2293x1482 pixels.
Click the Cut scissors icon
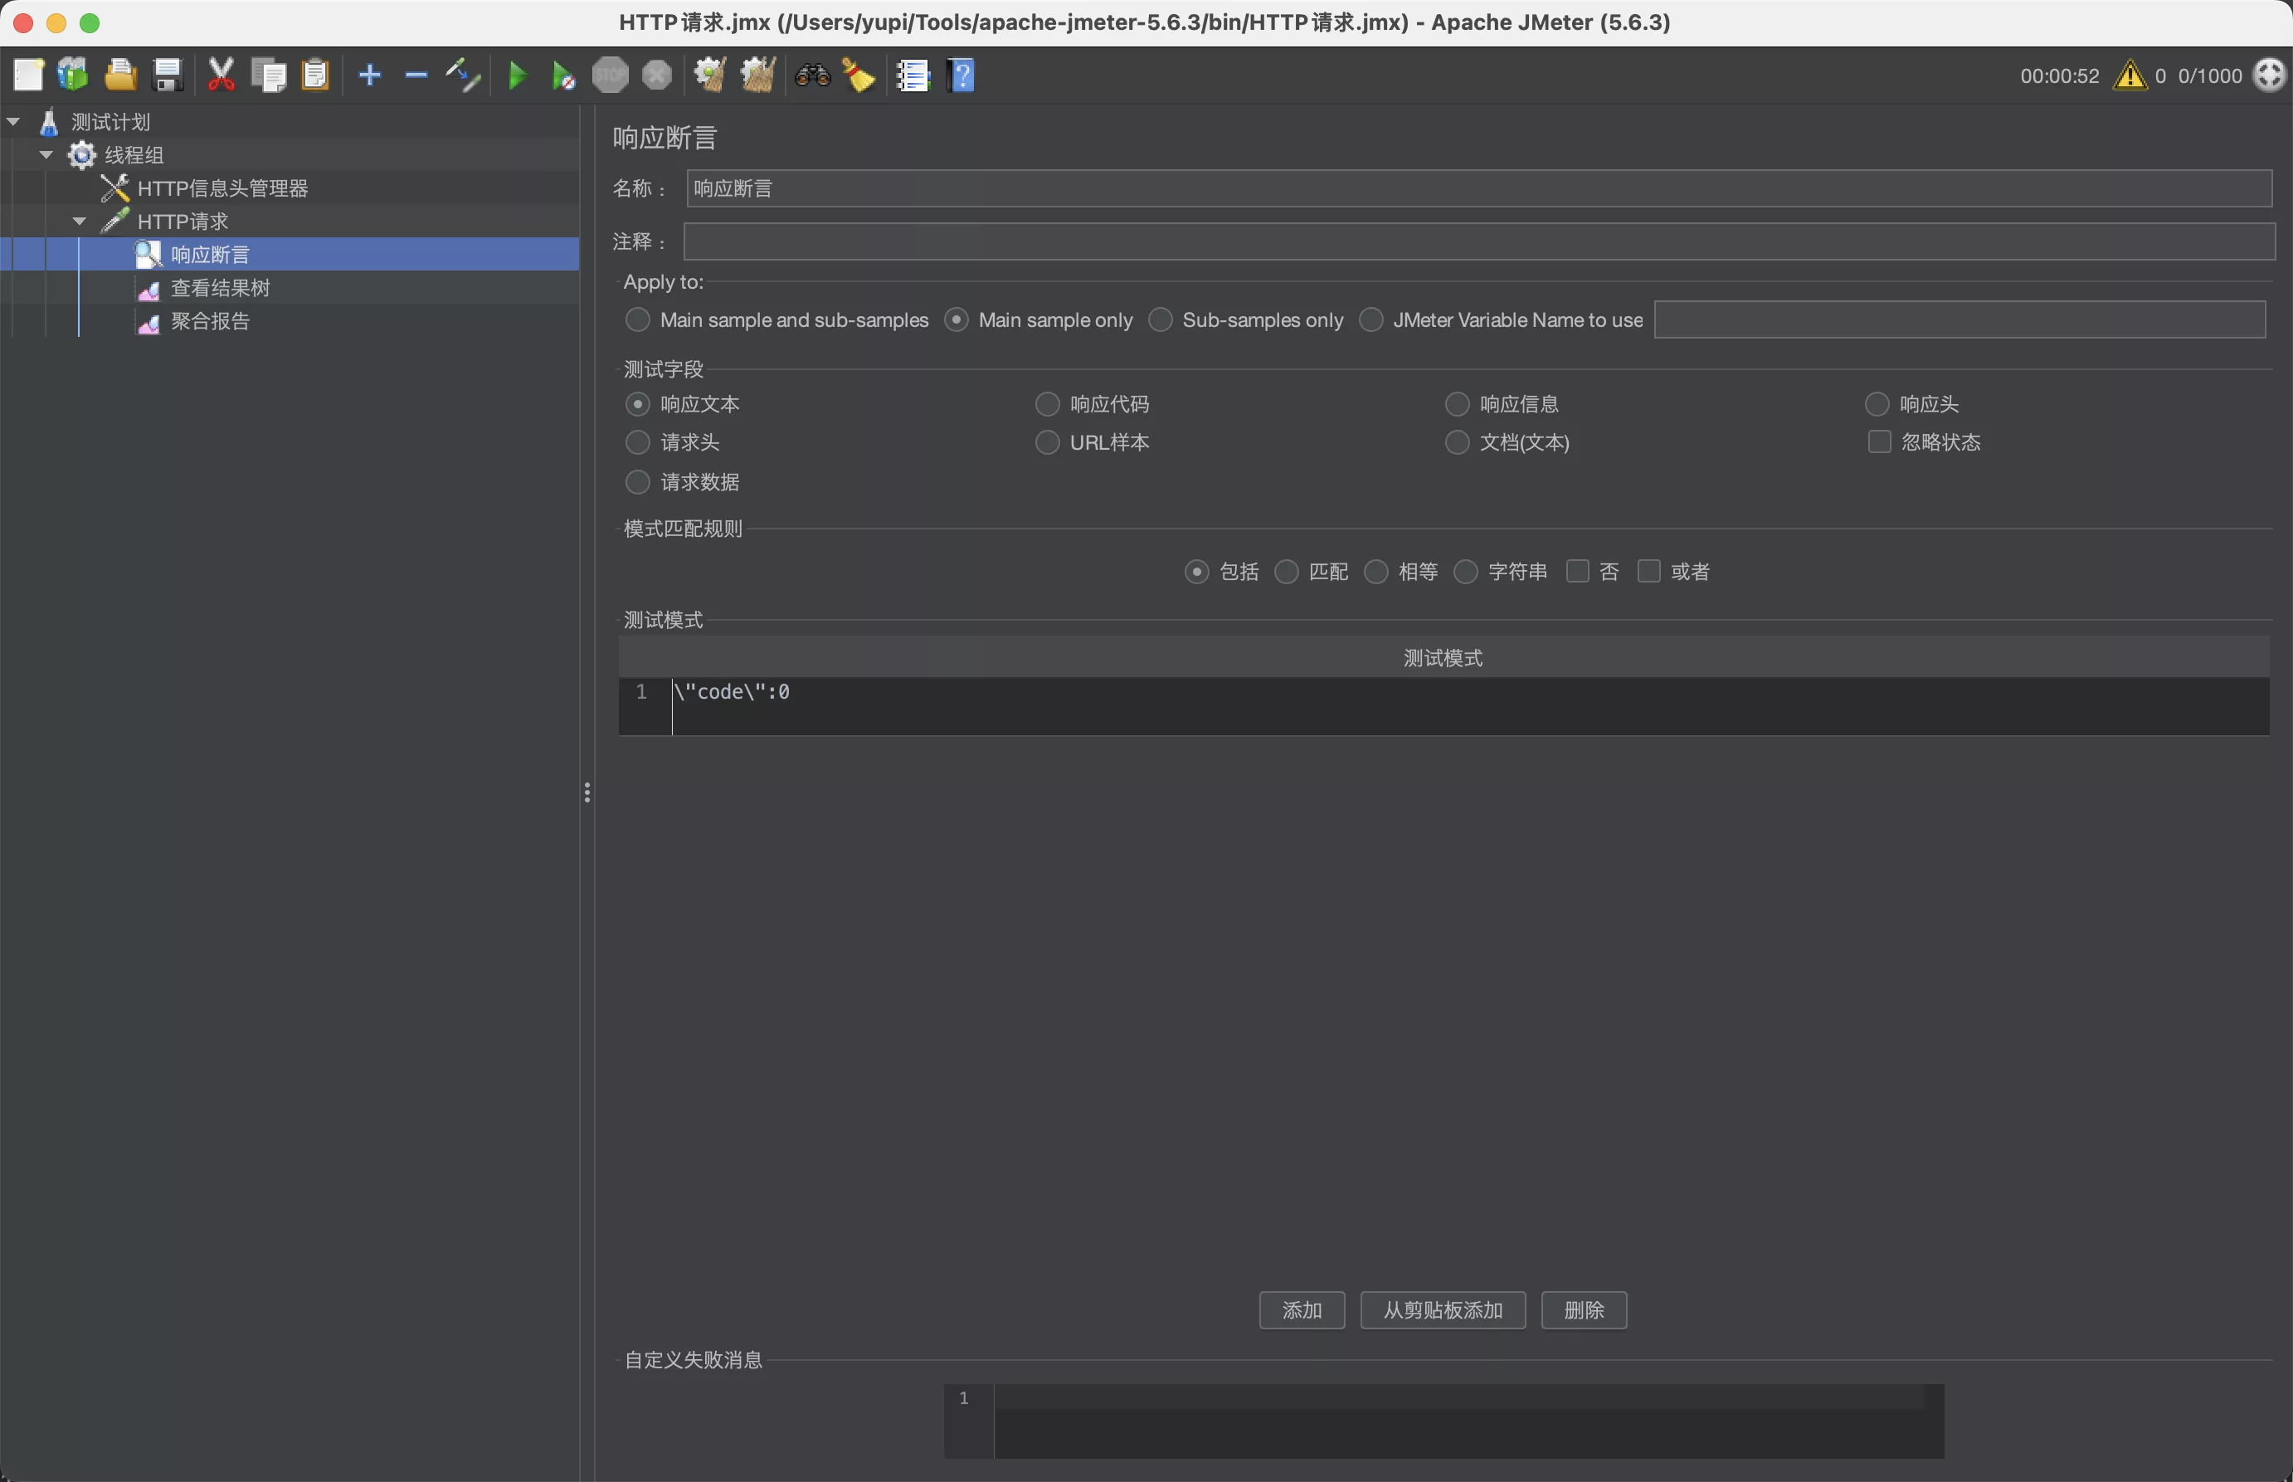pyautogui.click(x=222, y=75)
